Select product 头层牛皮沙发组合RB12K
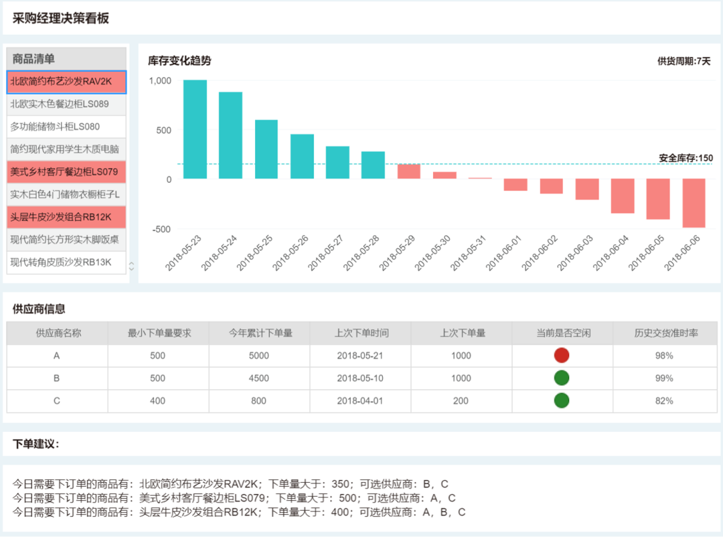 coord(66,217)
